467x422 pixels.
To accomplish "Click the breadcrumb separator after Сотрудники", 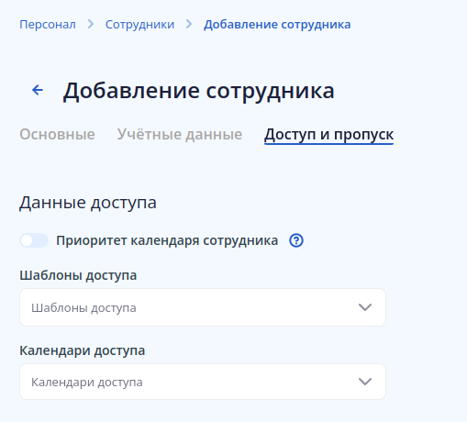I will pos(189,24).
